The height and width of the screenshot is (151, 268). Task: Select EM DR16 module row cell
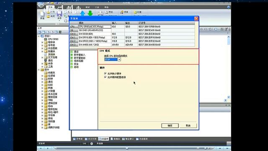point(95,37)
